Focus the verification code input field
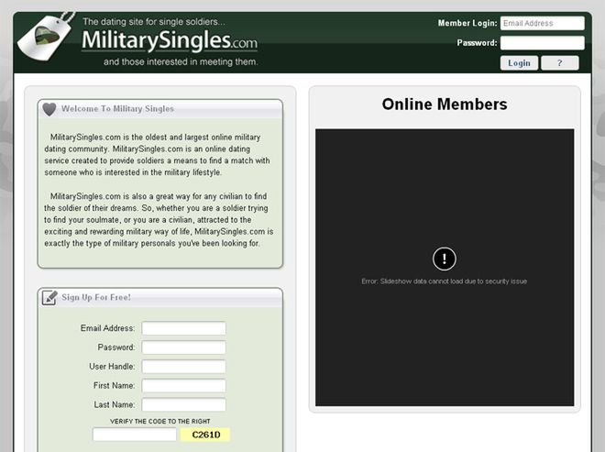Viewport: 605px width, 452px height. [134, 435]
